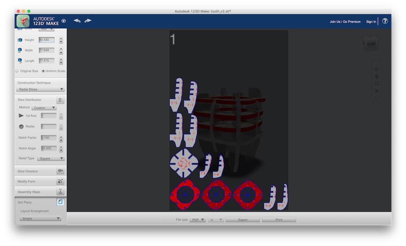406x246 pixels.
Task: Click the Print button
Action: [x=279, y=220]
